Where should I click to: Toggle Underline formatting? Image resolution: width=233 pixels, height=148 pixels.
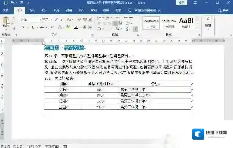point(33,27)
